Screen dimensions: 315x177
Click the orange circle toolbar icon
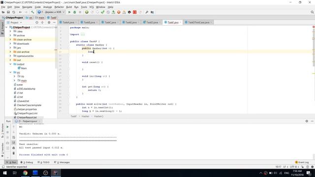tap(119, 12)
